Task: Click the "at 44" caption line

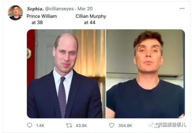Action: pos(89,22)
